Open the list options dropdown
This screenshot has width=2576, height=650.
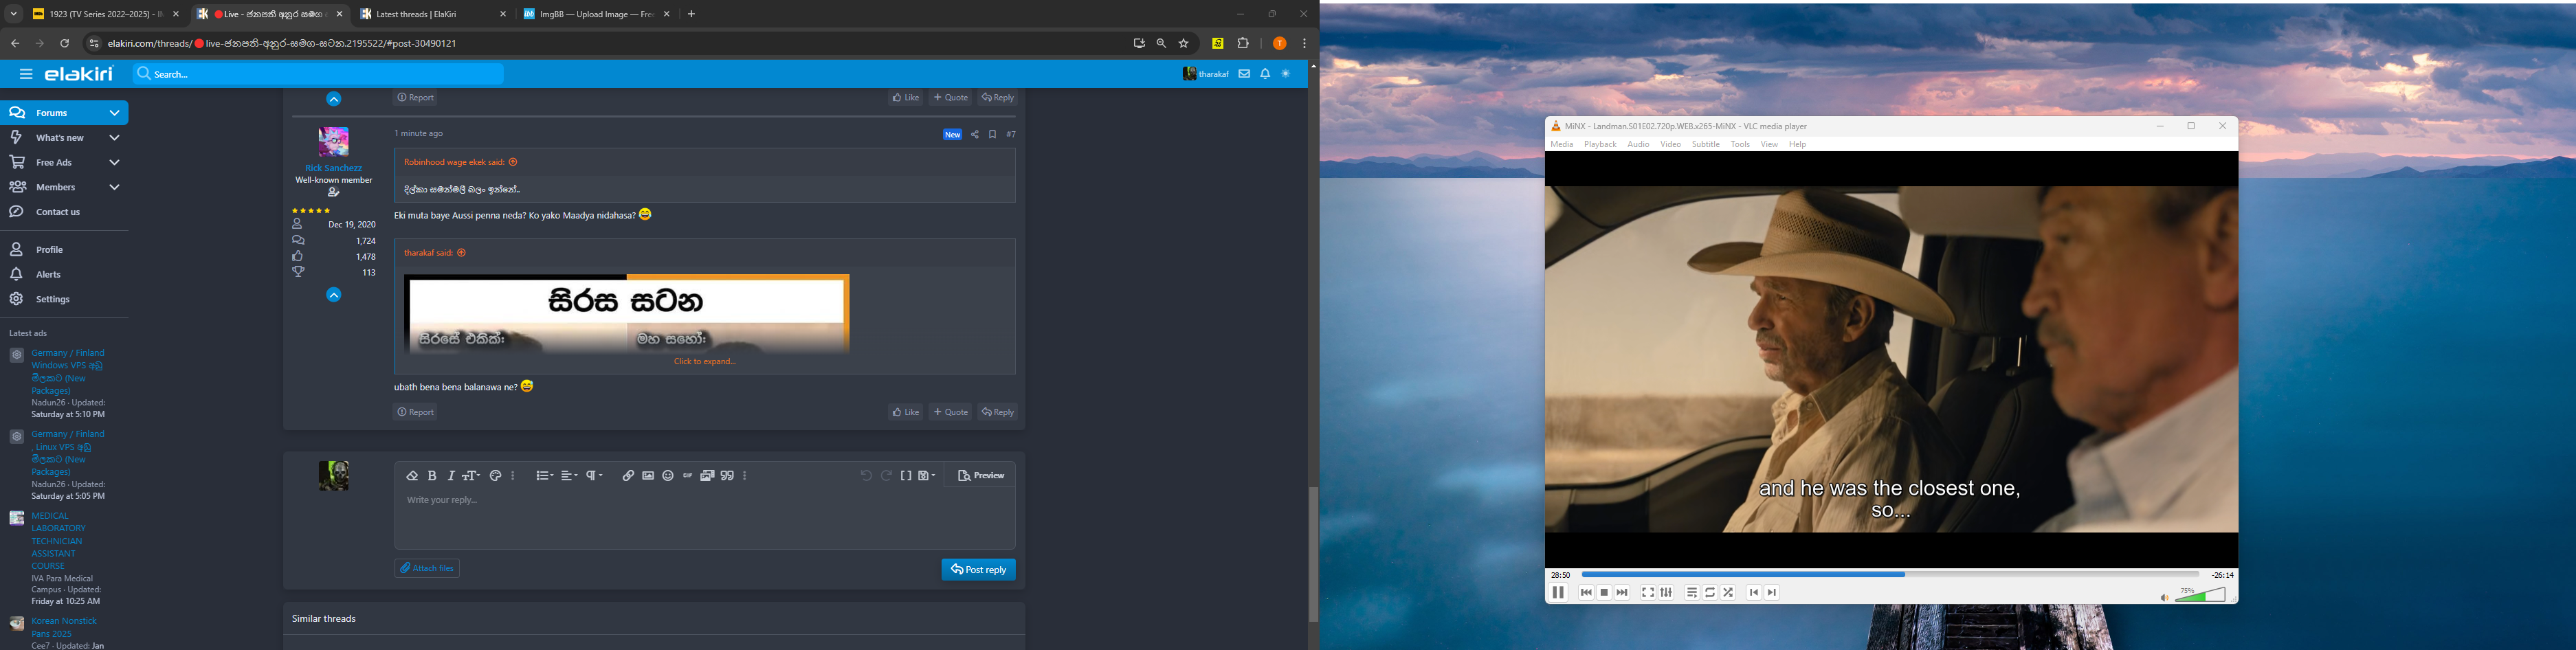click(544, 476)
